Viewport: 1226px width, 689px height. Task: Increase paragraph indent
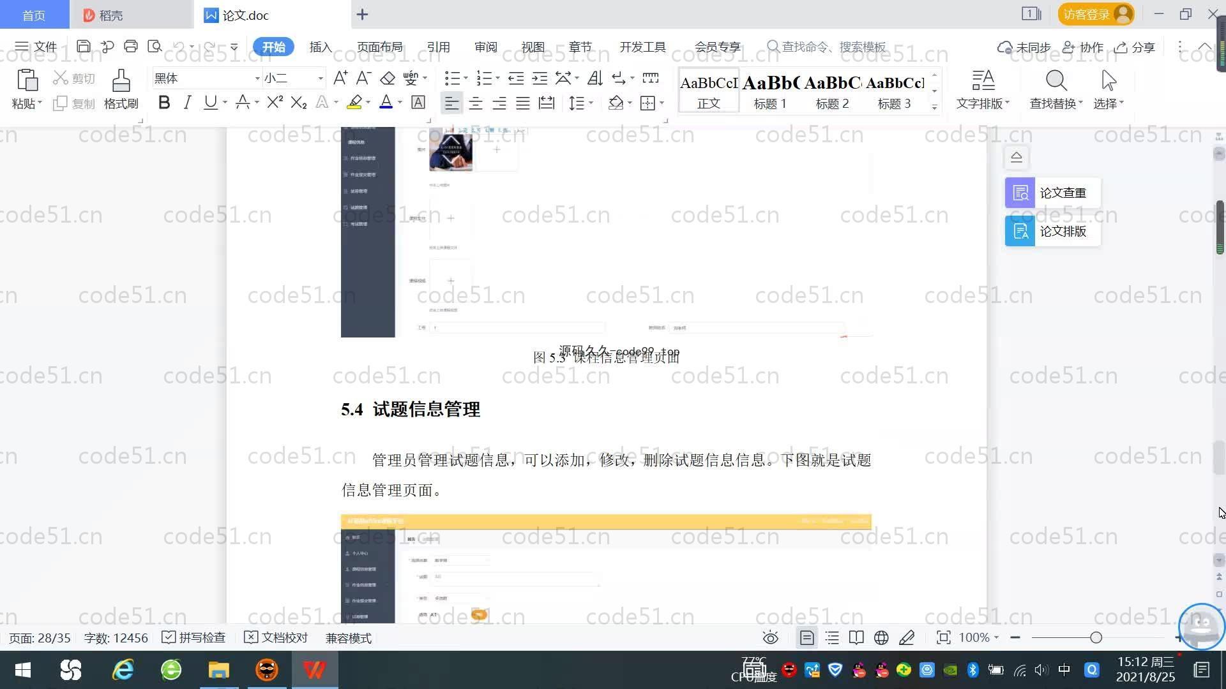540,78
